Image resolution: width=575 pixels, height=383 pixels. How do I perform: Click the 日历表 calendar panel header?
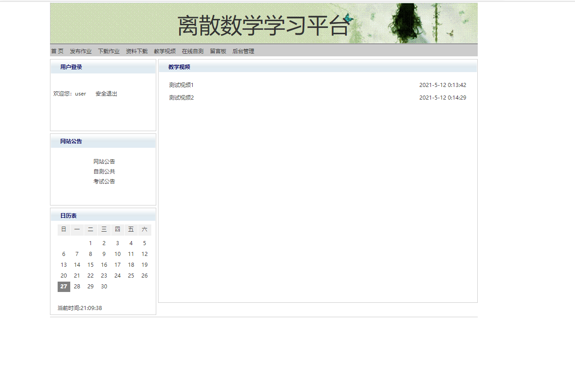tap(68, 215)
